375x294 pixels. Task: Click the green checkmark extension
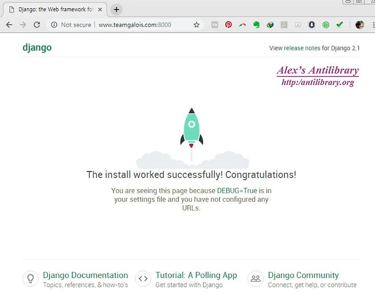(340, 24)
